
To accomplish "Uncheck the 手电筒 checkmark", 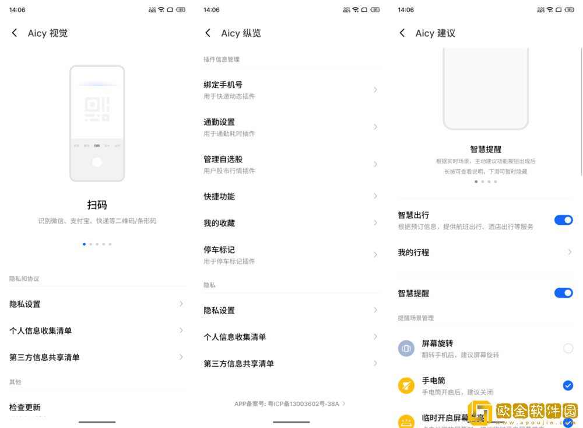I will coord(568,385).
